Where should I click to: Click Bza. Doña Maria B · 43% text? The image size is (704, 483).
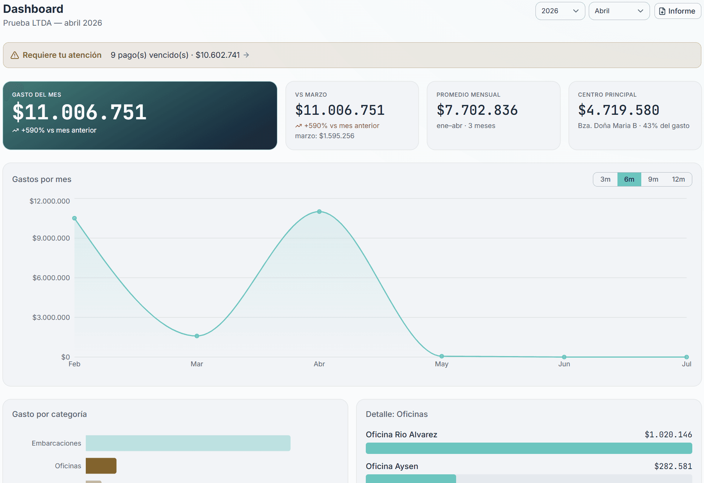633,126
